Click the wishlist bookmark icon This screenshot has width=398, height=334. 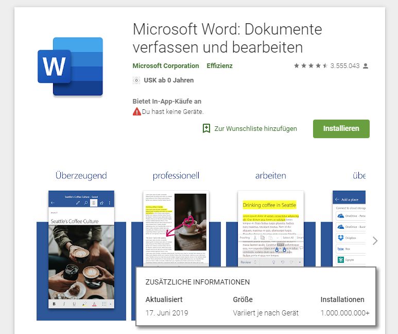click(206, 128)
